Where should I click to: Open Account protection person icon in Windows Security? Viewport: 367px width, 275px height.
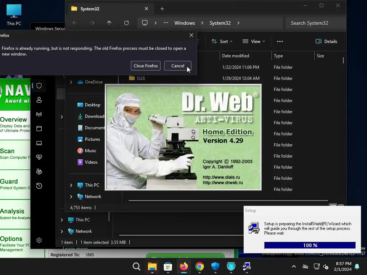pyautogui.click(x=39, y=100)
